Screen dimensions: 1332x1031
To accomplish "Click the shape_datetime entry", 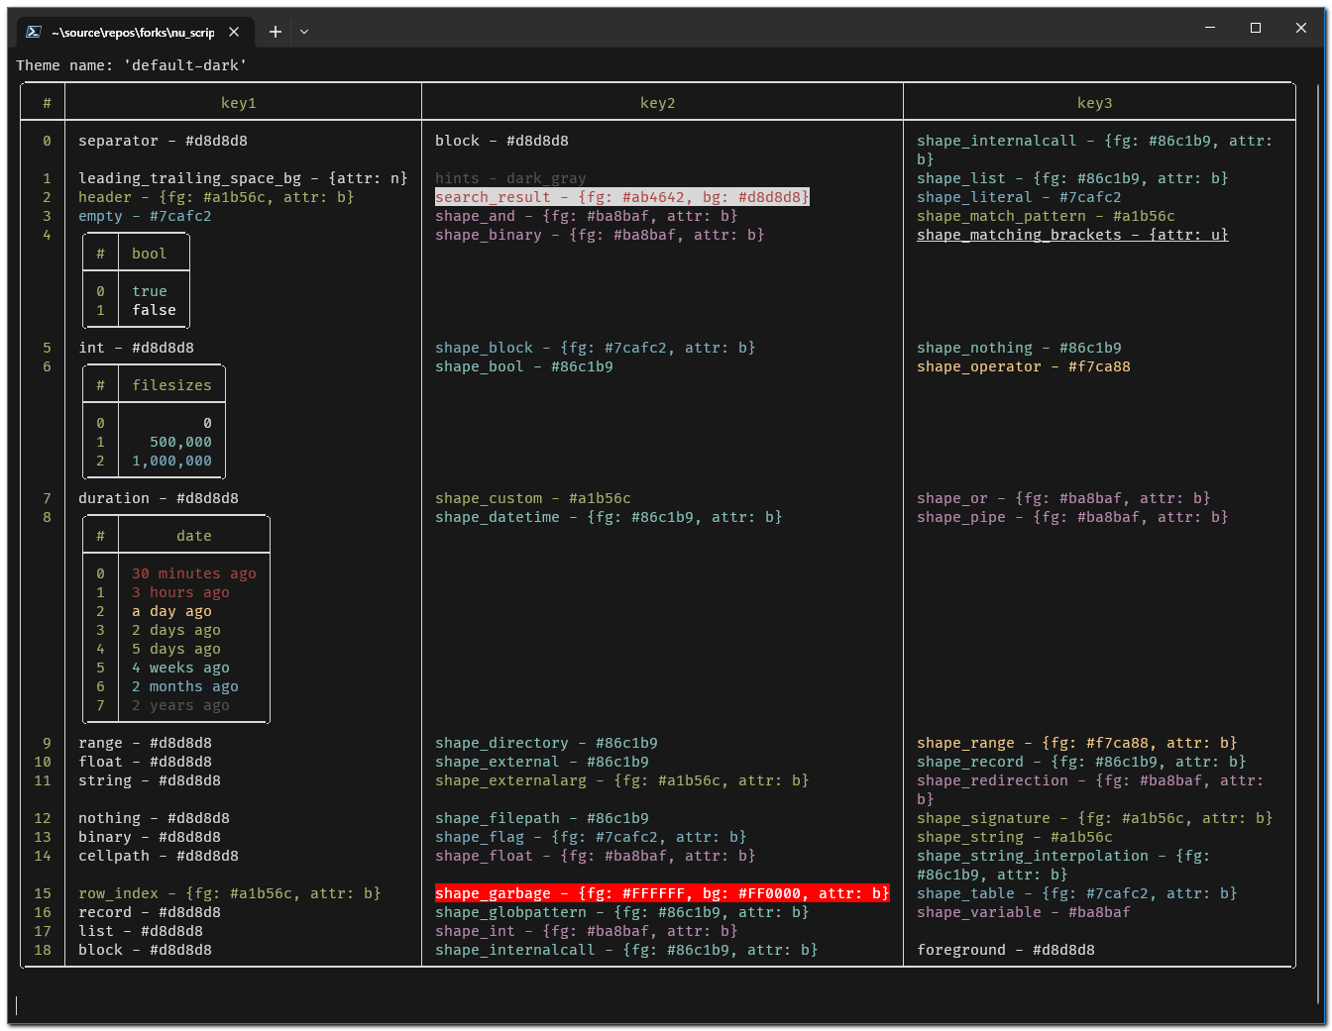I will [610, 517].
